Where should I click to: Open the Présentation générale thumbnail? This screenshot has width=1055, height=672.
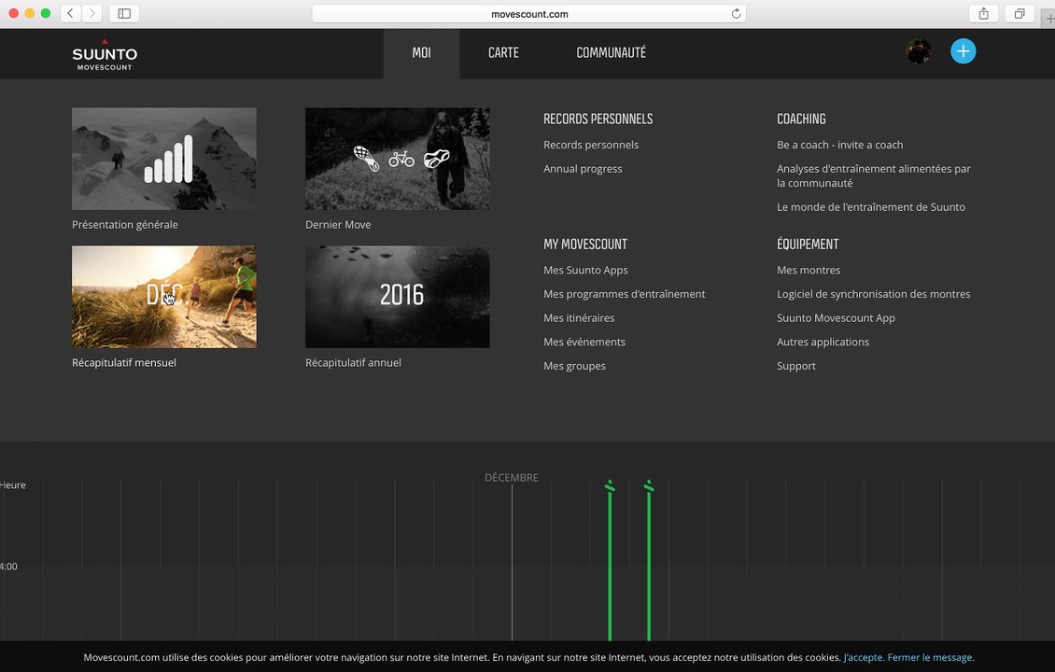(164, 159)
